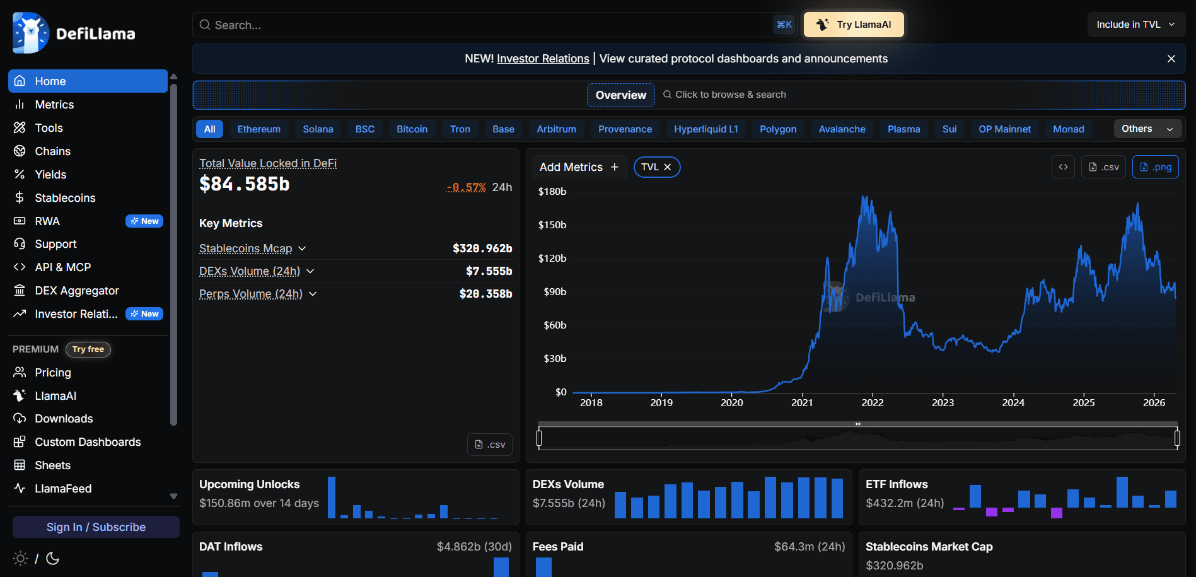Open Stablecoins dollar item

pos(88,198)
